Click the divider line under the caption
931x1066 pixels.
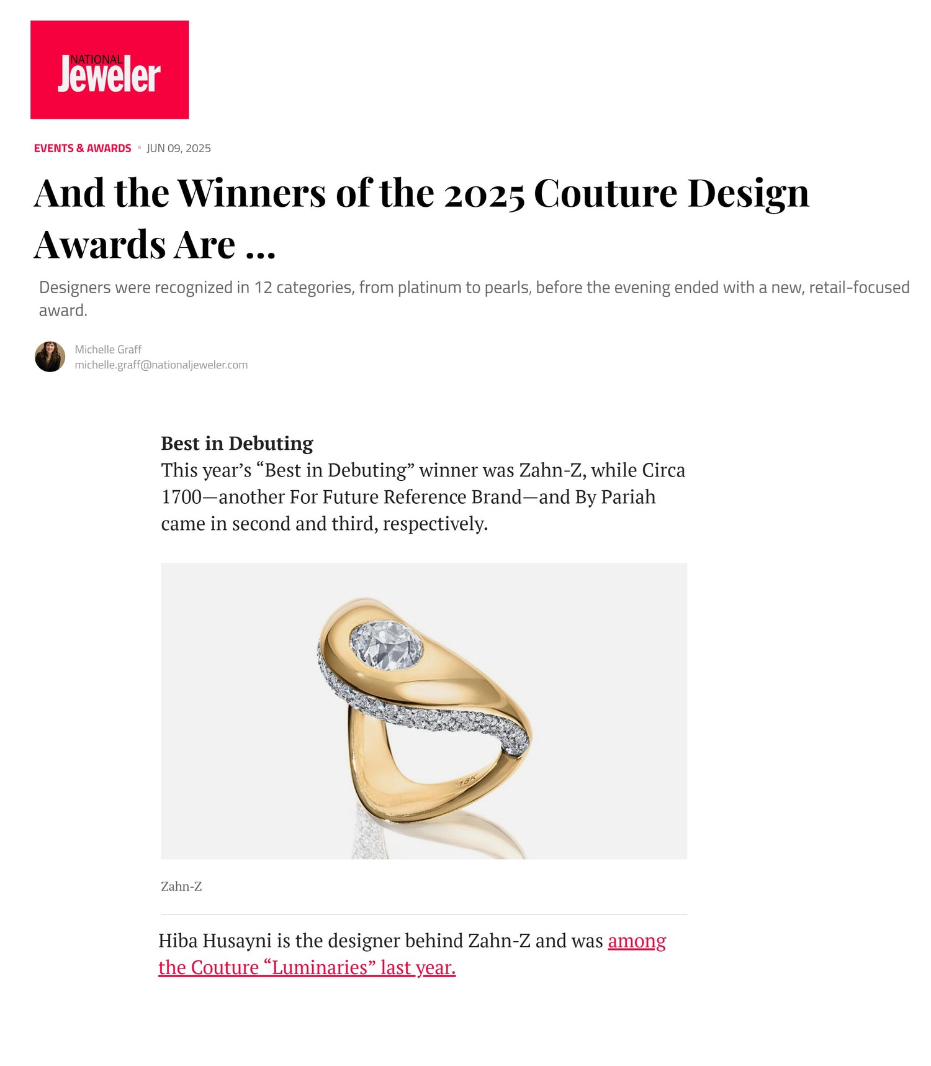tap(424, 914)
